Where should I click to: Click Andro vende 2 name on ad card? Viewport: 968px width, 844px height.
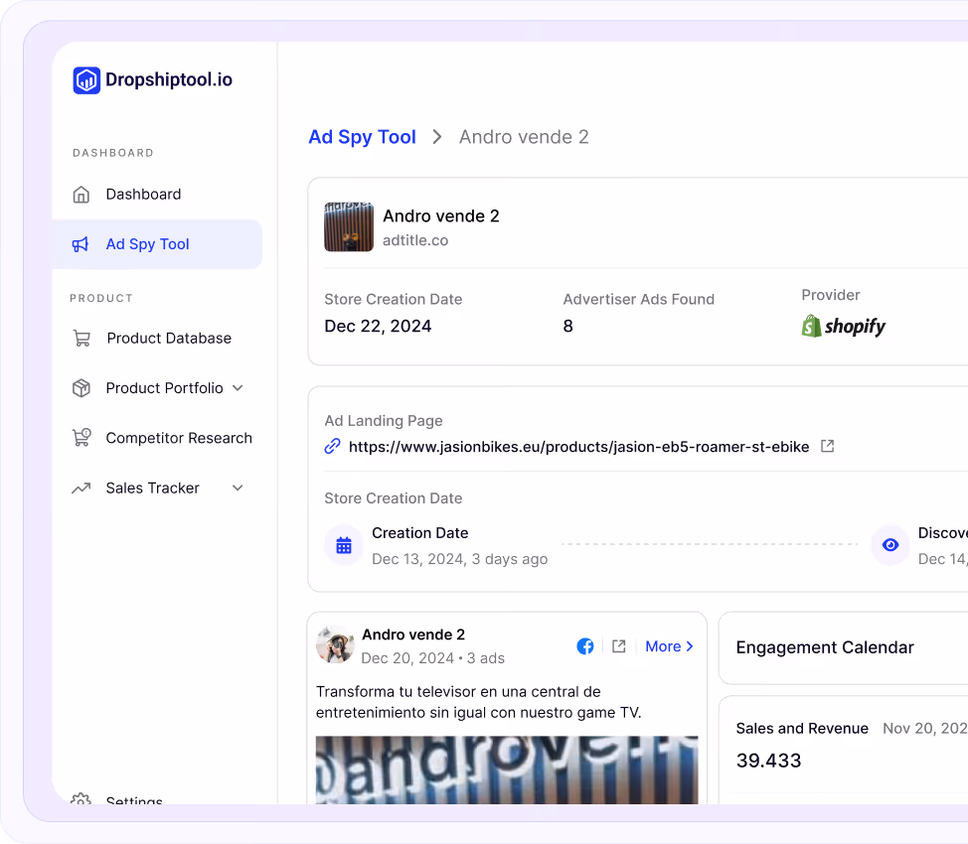(413, 634)
